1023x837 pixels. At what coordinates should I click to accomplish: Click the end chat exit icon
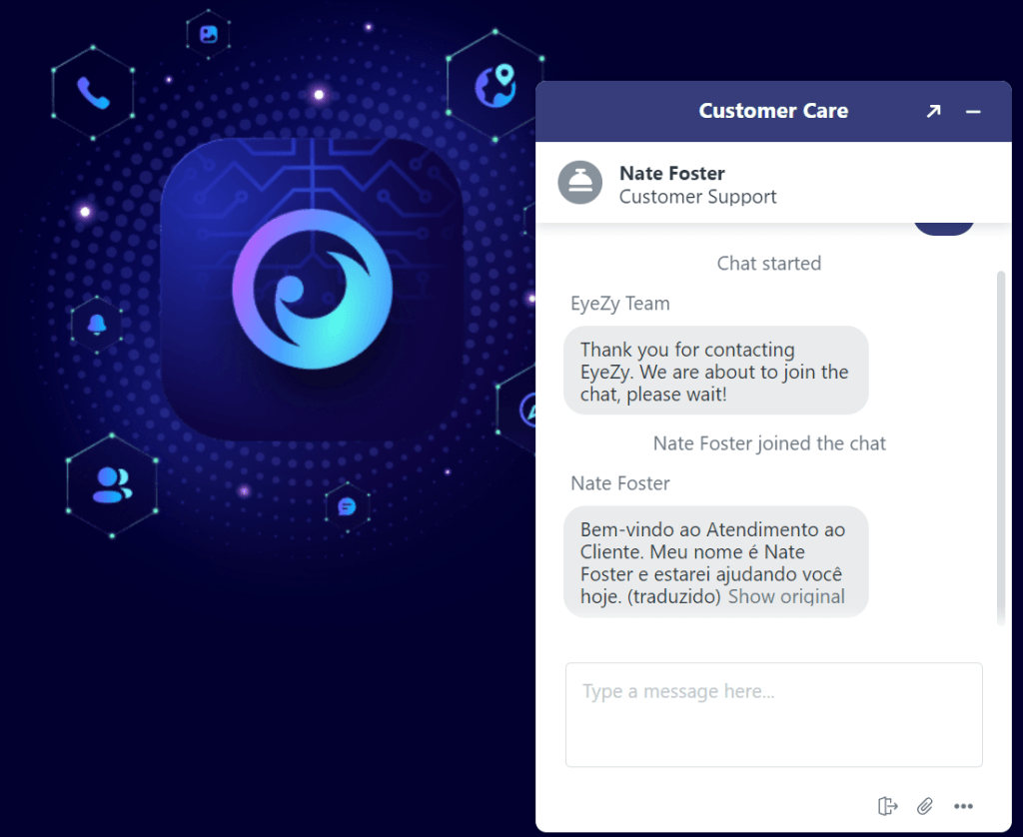click(887, 806)
